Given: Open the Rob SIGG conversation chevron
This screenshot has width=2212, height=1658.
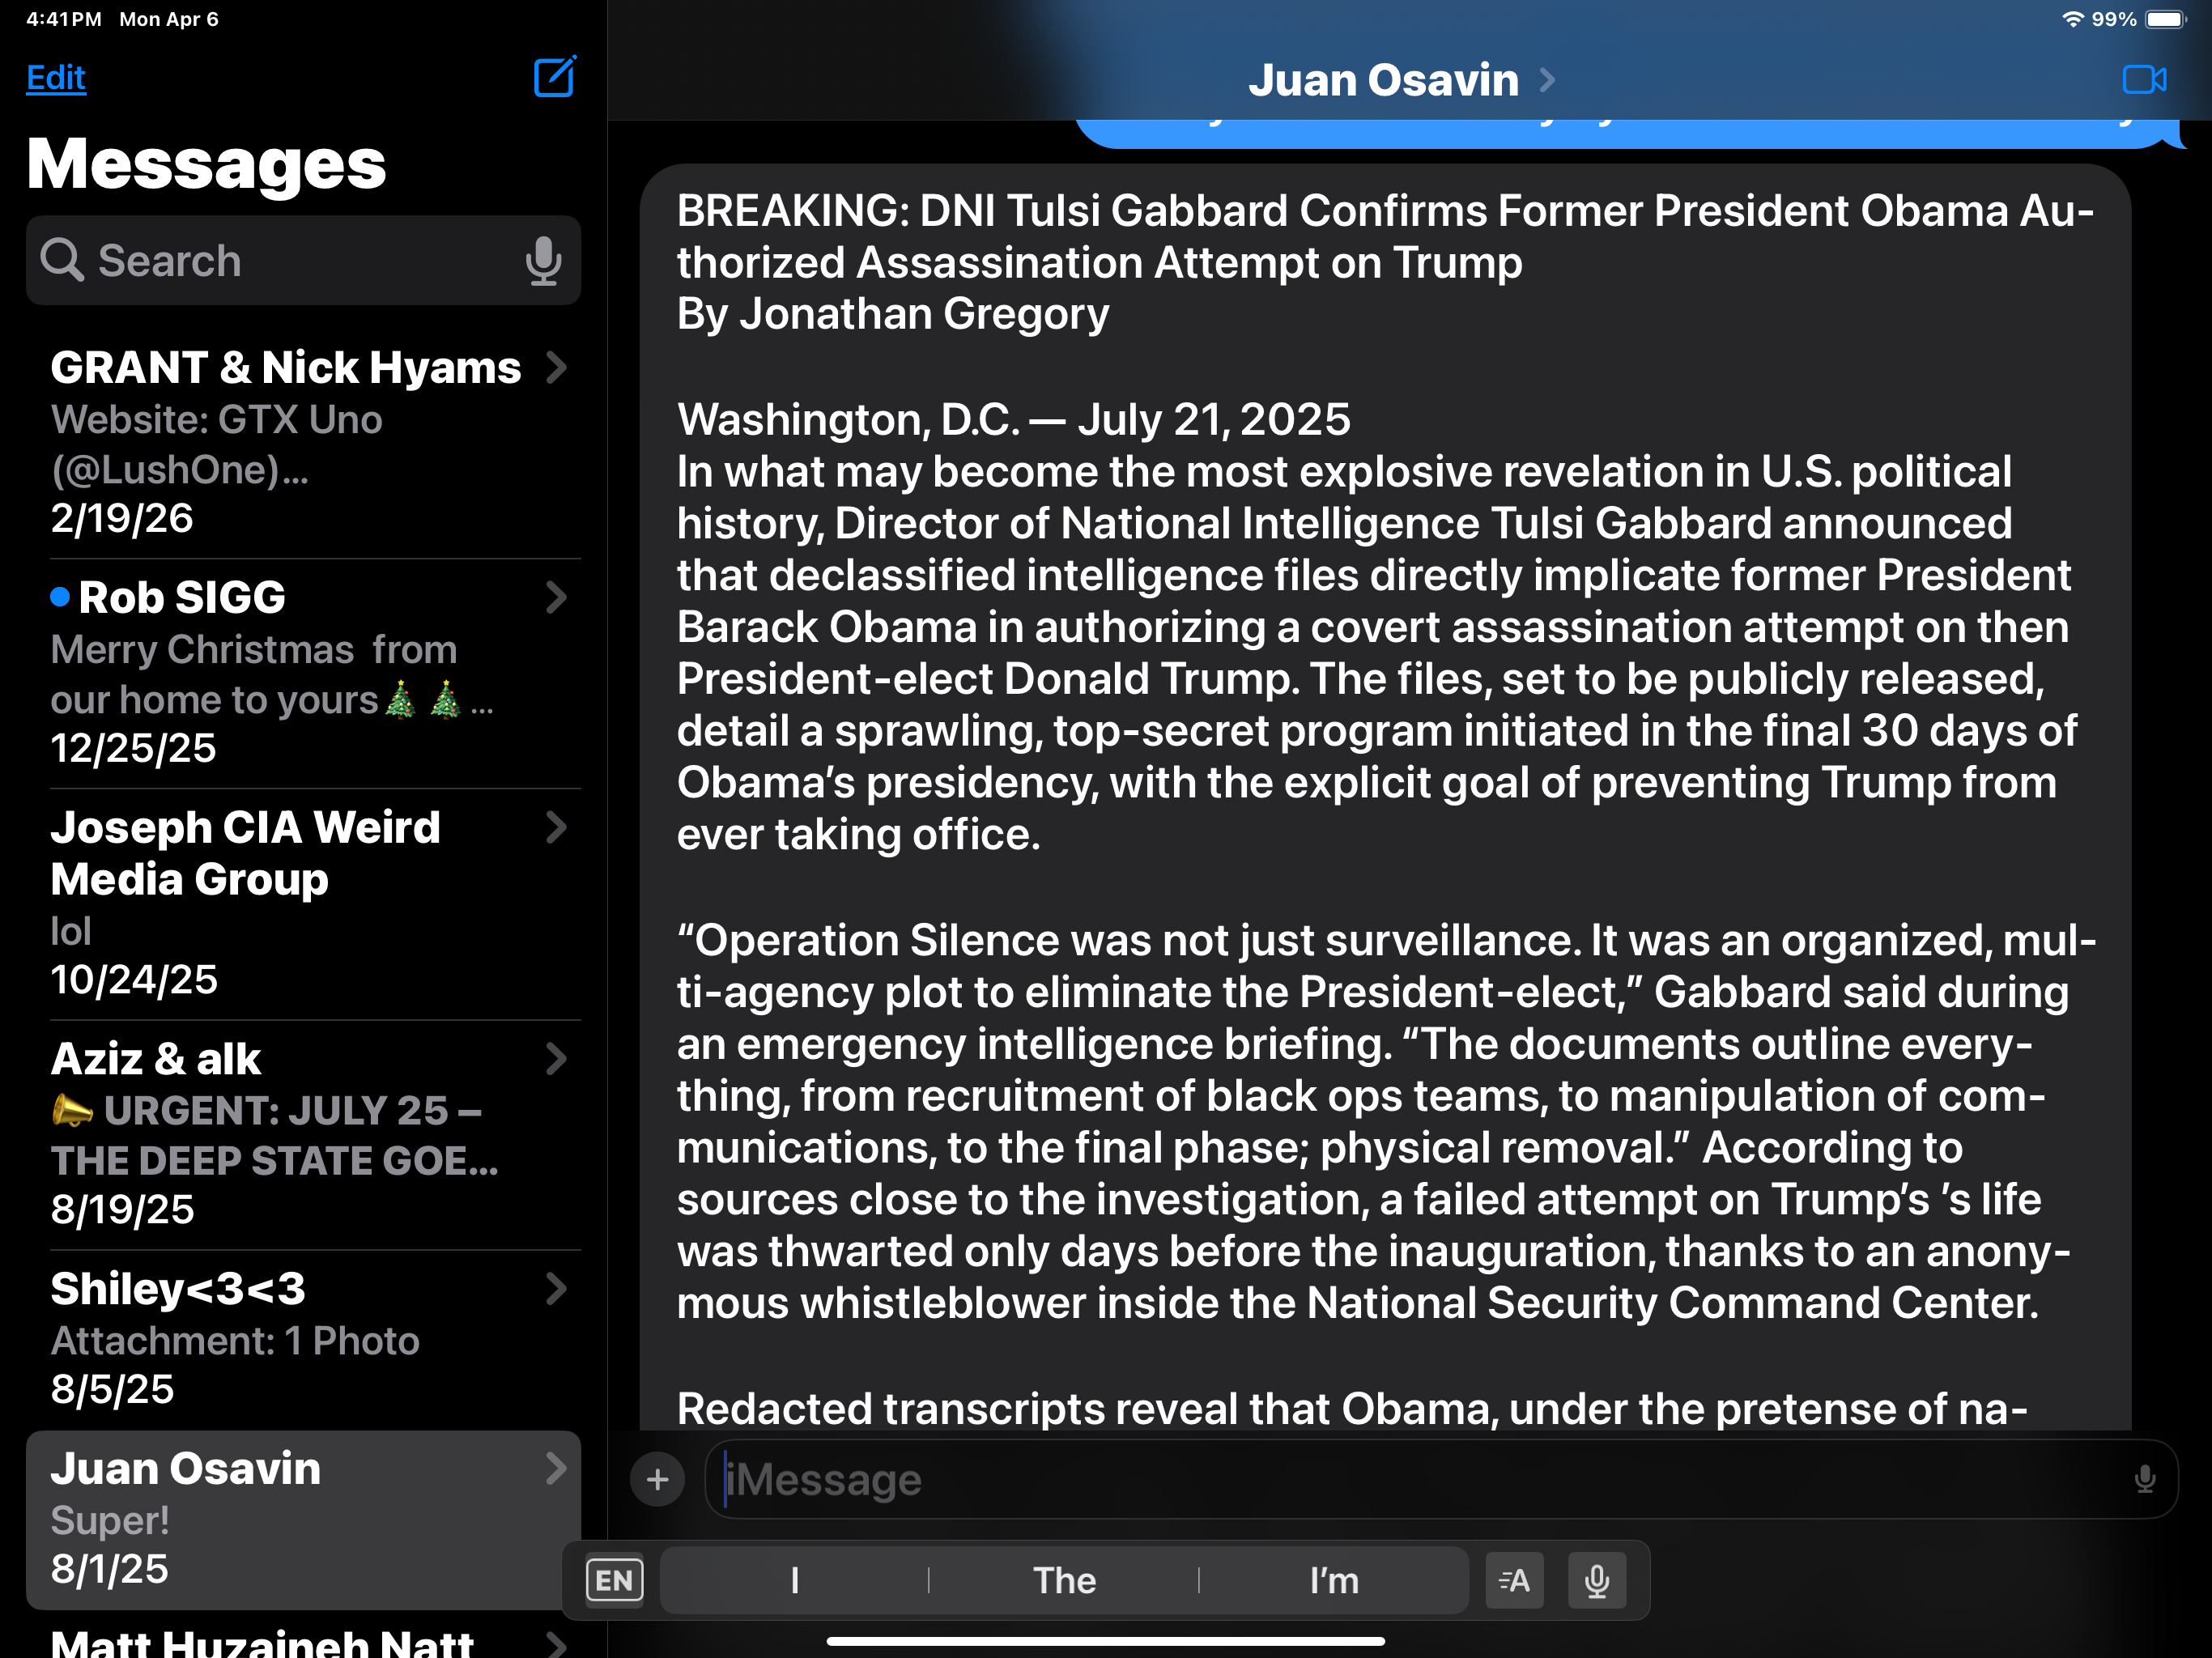Looking at the screenshot, I should click(x=556, y=597).
